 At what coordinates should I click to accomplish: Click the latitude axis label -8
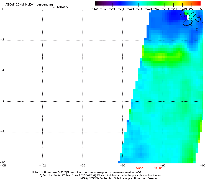click(x=2, y=132)
